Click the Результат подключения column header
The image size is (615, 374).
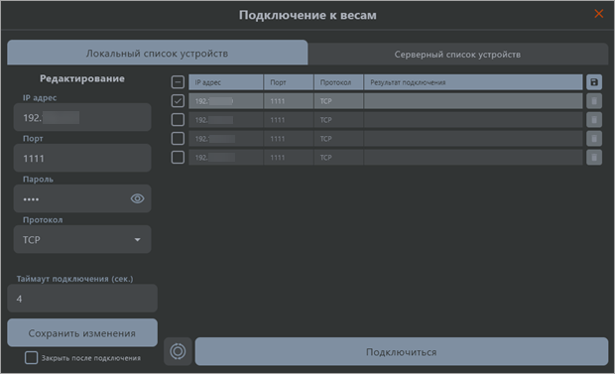[473, 82]
